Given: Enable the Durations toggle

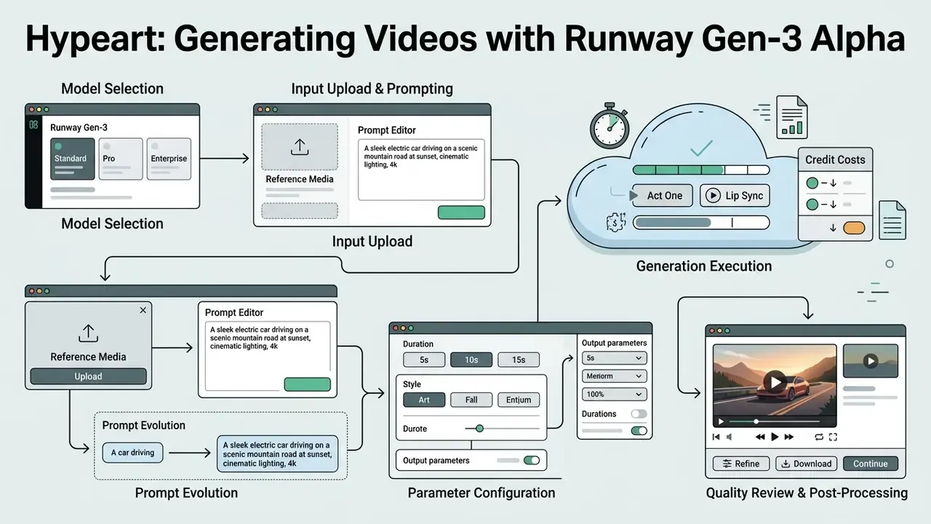Looking at the screenshot, I should 639,413.
